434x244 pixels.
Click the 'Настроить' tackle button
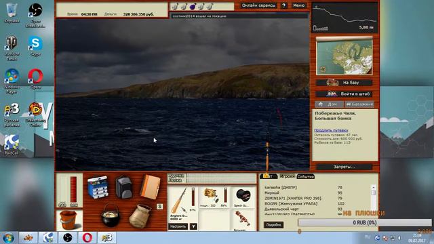click(x=178, y=226)
